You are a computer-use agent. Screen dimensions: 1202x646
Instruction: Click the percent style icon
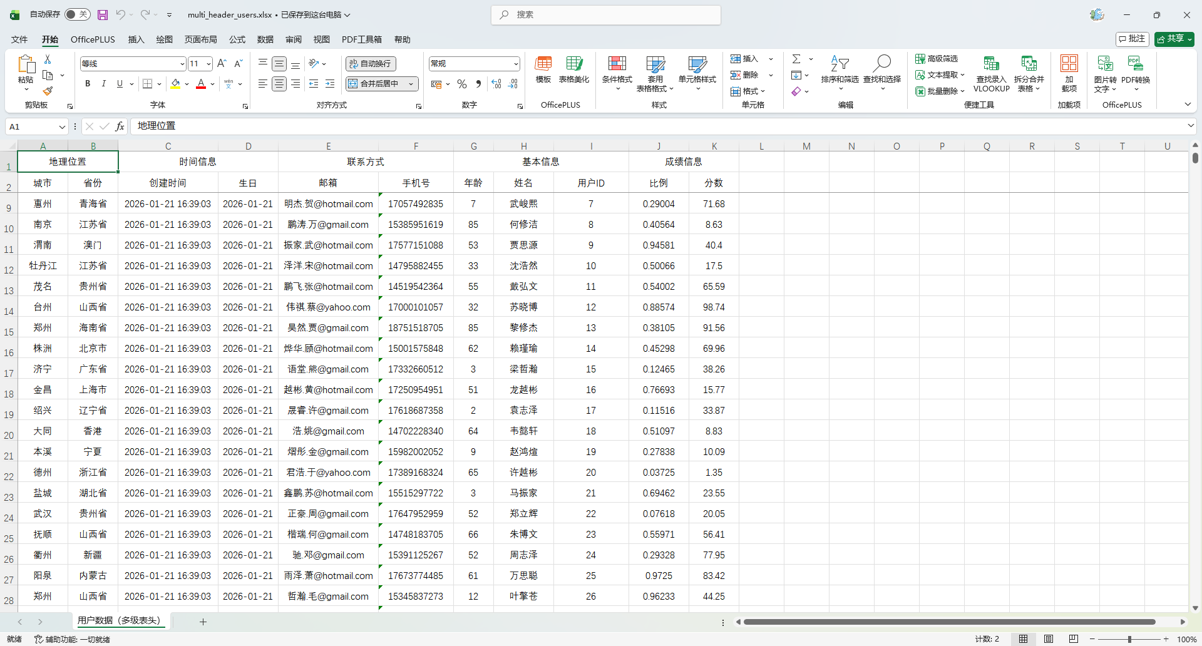tap(462, 84)
